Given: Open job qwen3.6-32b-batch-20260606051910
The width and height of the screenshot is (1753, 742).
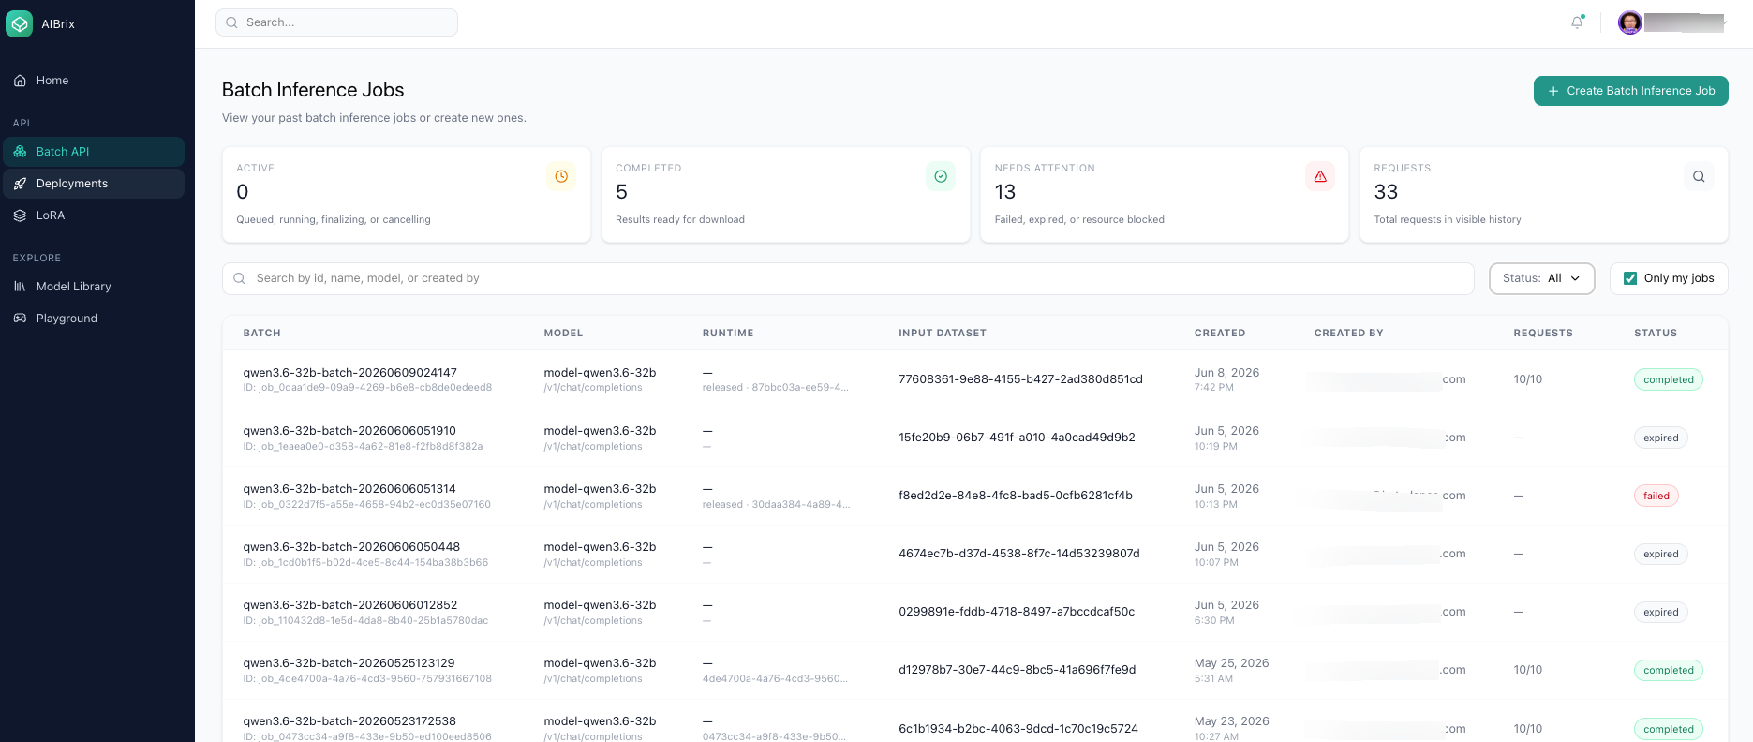Looking at the screenshot, I should [x=349, y=431].
